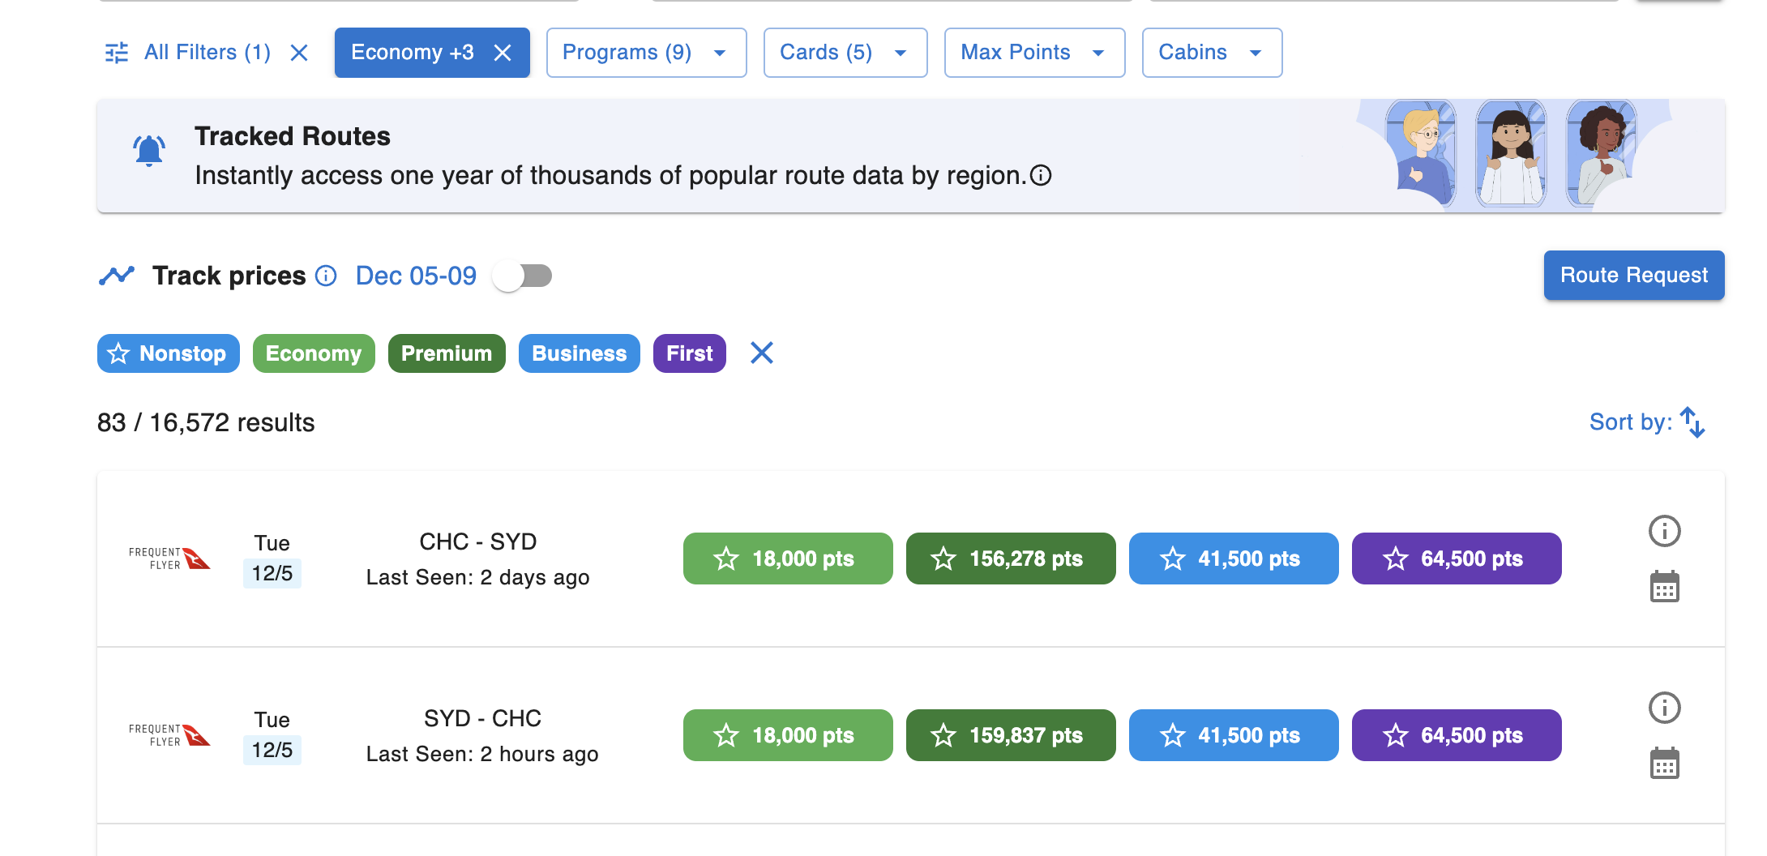
Task: Star the 18,000 pts Economy fare for CHC-SYD
Action: tap(725, 558)
